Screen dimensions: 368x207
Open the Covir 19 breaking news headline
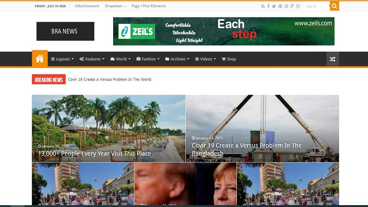tap(109, 80)
